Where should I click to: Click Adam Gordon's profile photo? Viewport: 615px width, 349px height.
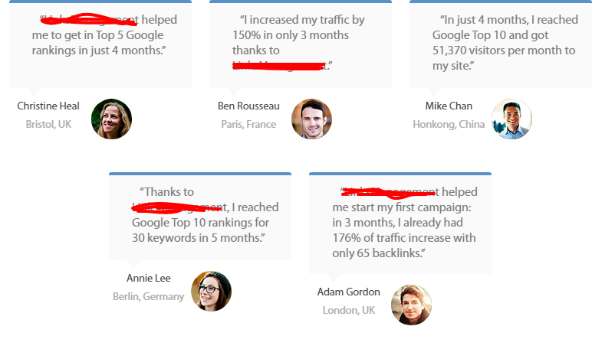[x=411, y=305]
